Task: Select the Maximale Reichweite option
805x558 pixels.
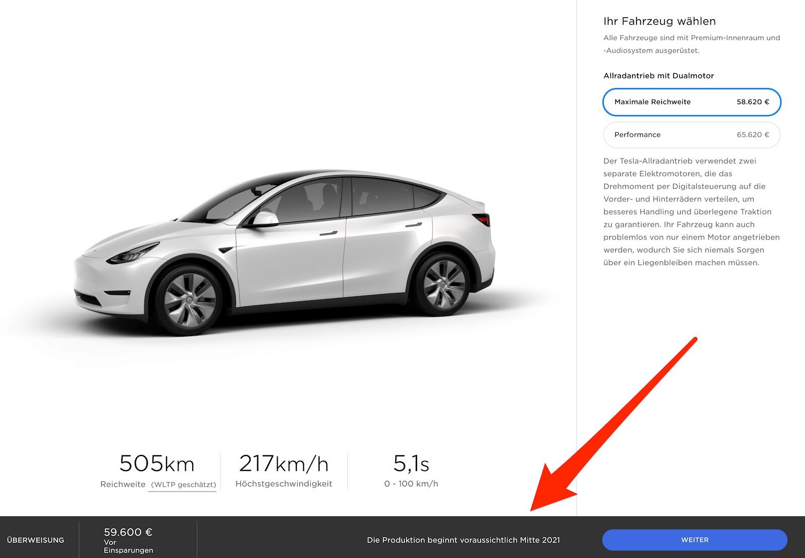Action: (692, 102)
